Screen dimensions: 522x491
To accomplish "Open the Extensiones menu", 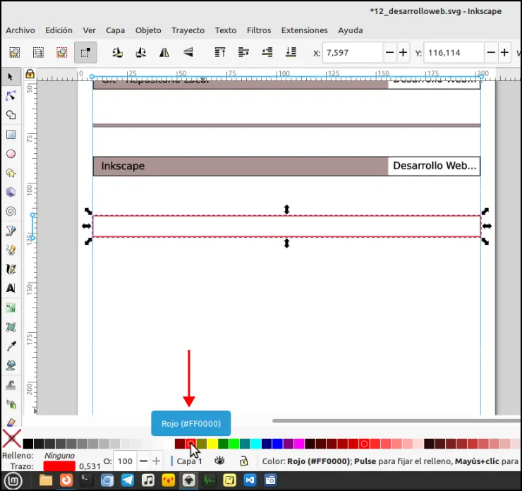I will tap(304, 30).
